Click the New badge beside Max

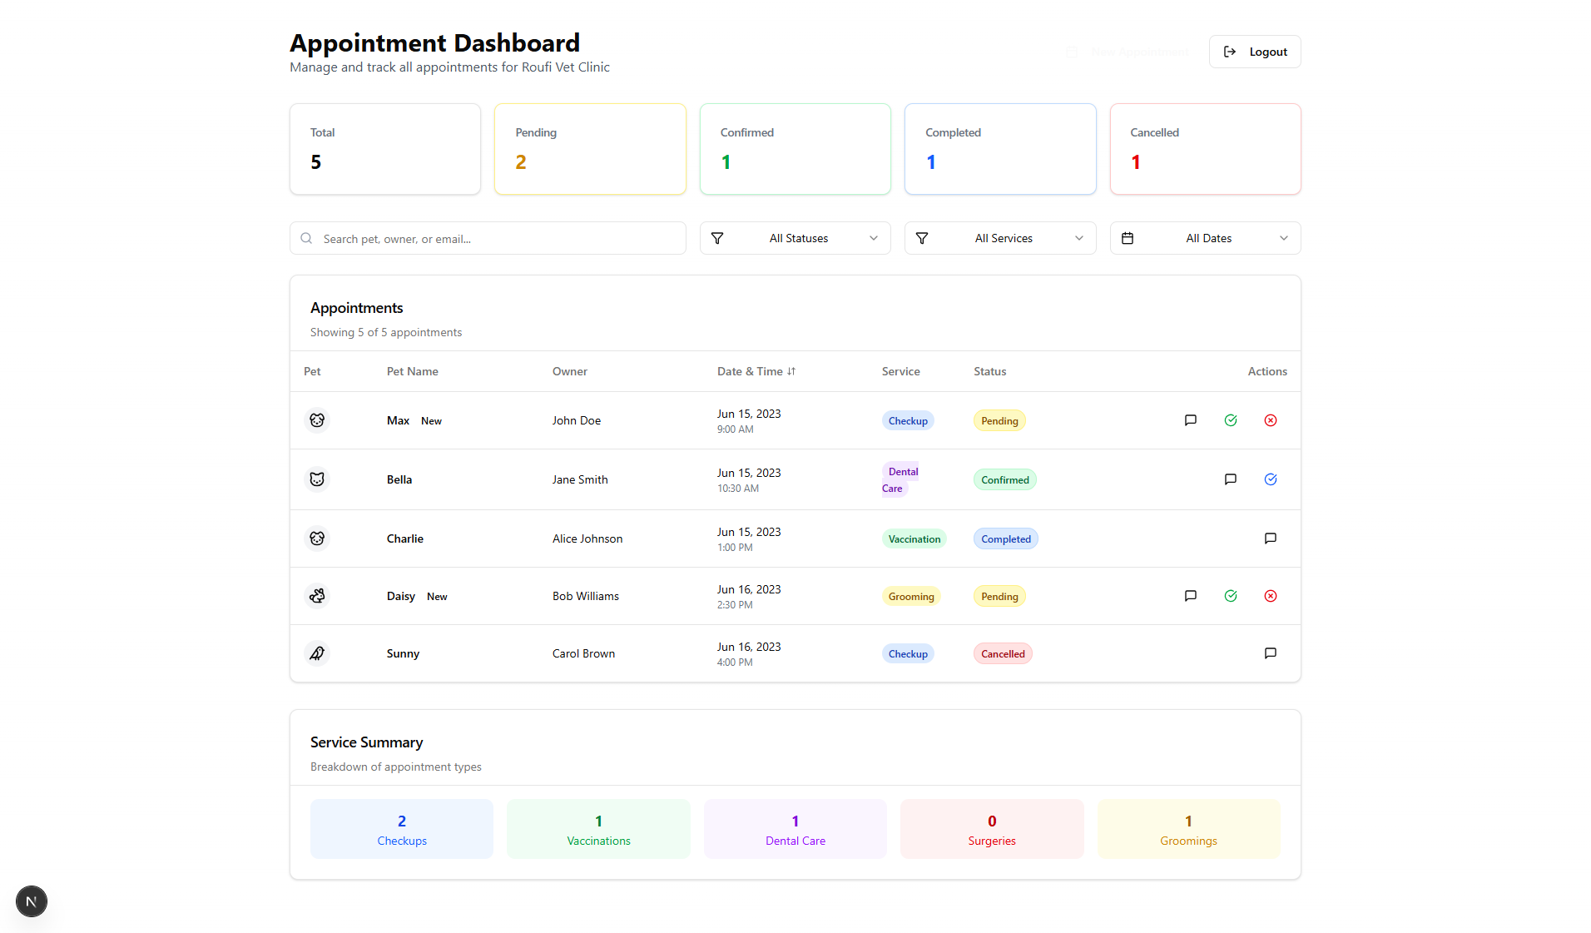pyautogui.click(x=431, y=421)
